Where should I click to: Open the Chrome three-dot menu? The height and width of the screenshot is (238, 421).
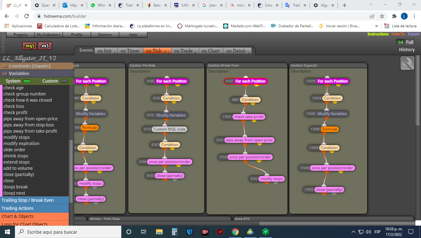click(x=414, y=16)
